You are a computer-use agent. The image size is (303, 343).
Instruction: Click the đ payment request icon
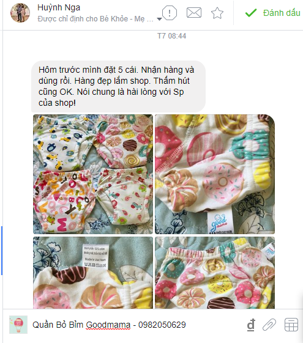[251, 325]
